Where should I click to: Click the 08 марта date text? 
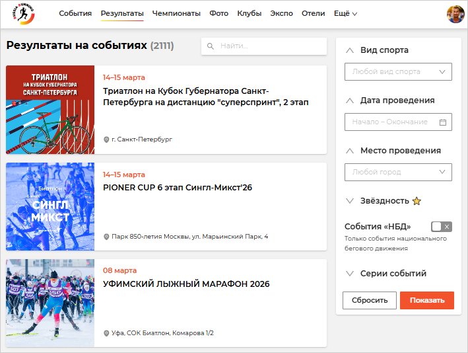tap(119, 271)
